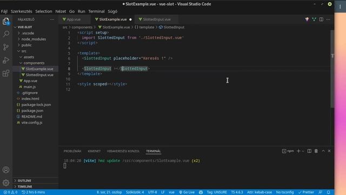Click errors and warnings status indicator
The image size is (346, 195).
pos(10,192)
